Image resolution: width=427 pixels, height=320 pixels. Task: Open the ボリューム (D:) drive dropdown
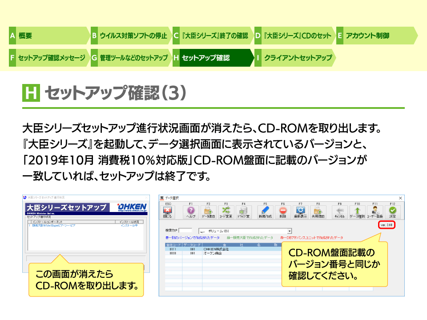pyautogui.click(x=290, y=231)
